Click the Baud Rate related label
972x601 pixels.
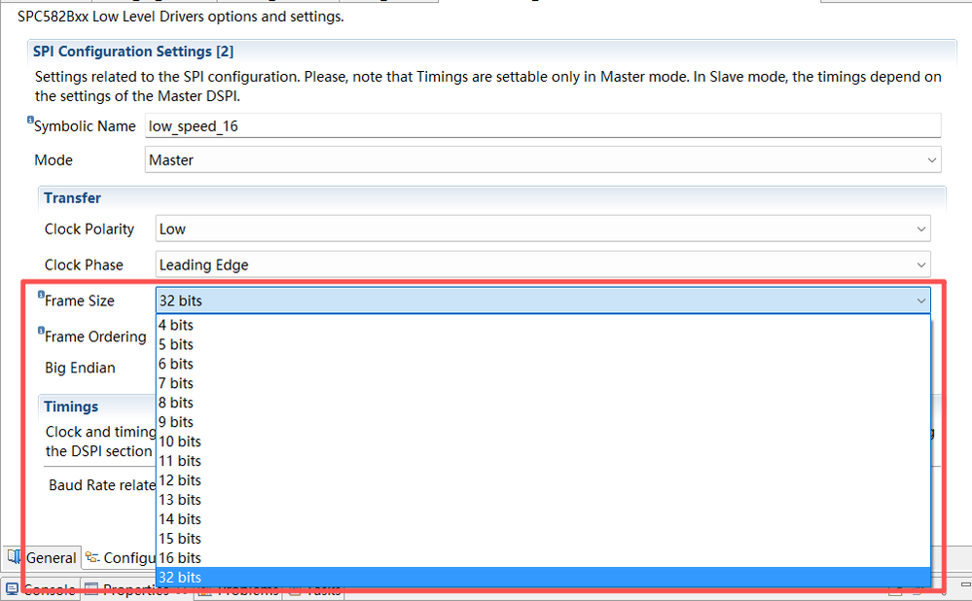tap(102, 485)
